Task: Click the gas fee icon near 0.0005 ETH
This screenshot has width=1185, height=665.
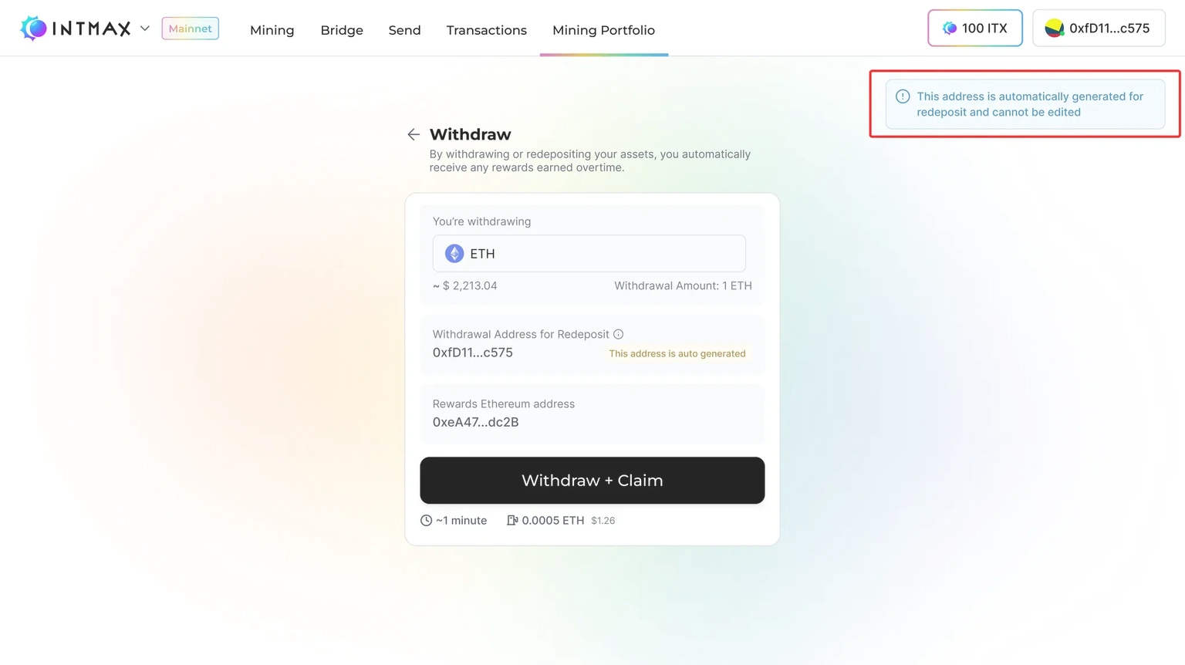Action: [x=512, y=521]
